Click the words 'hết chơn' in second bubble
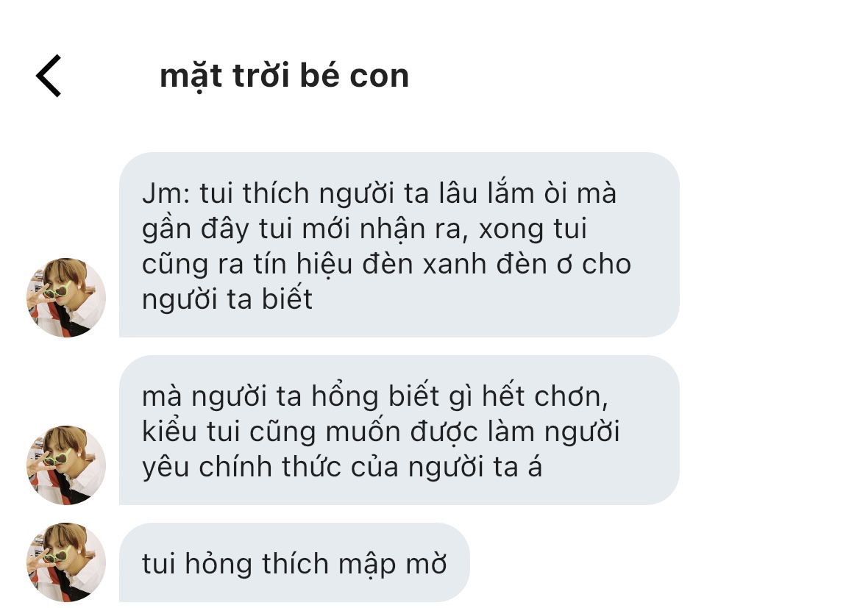Image resolution: width=860 pixels, height=608 pixels. point(545,397)
